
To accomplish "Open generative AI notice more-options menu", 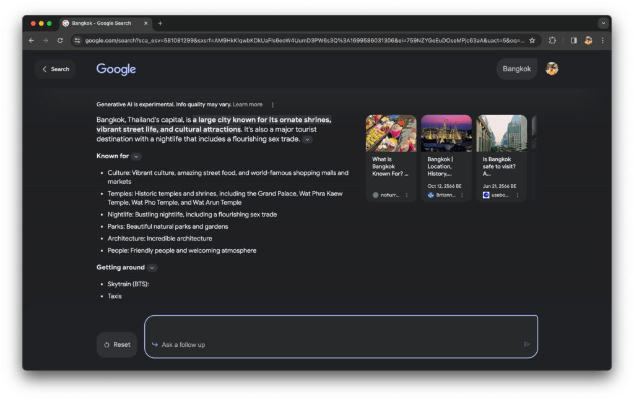I will pos(272,105).
